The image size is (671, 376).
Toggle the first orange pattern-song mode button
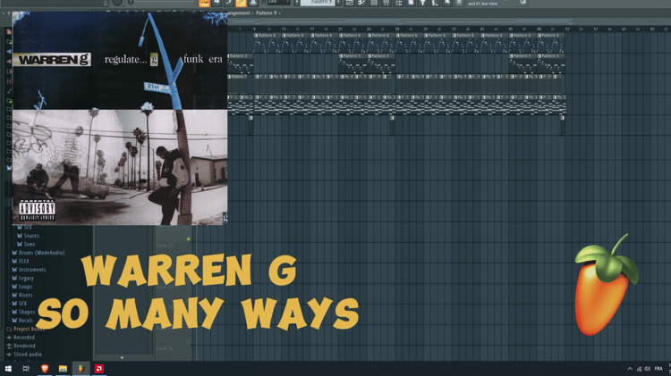pos(204,3)
